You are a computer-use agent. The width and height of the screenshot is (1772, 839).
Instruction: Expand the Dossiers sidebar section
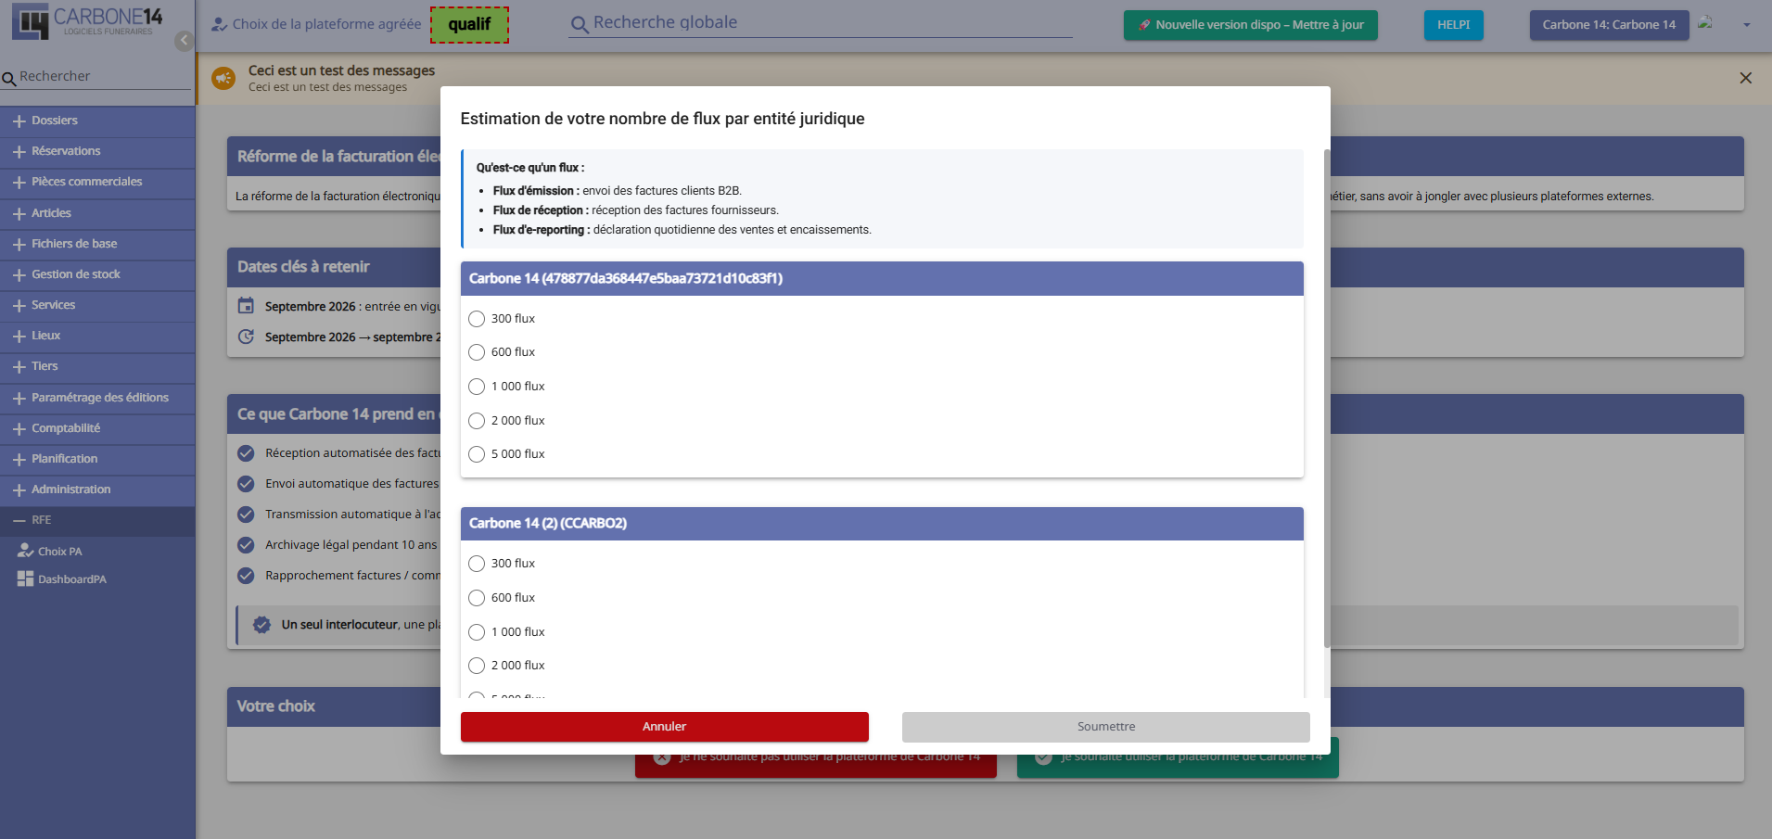pos(97,121)
